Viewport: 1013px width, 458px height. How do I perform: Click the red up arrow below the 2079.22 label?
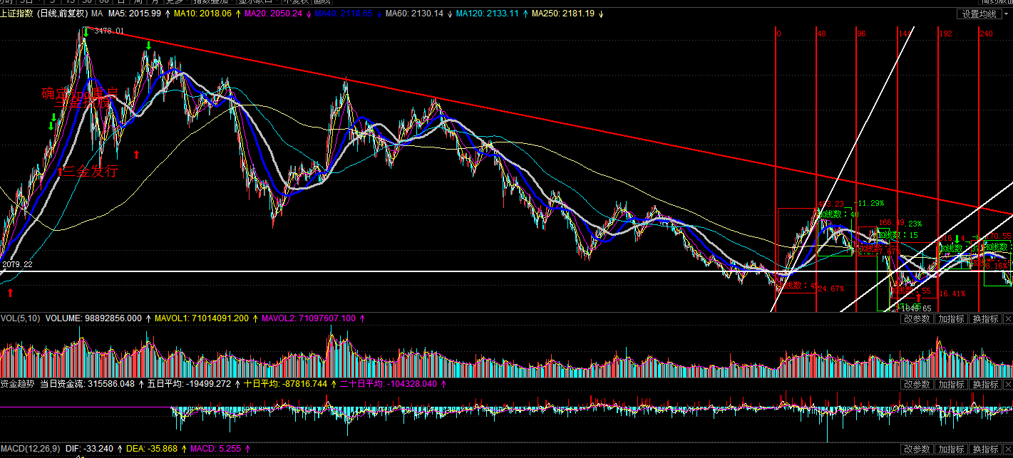(x=10, y=292)
